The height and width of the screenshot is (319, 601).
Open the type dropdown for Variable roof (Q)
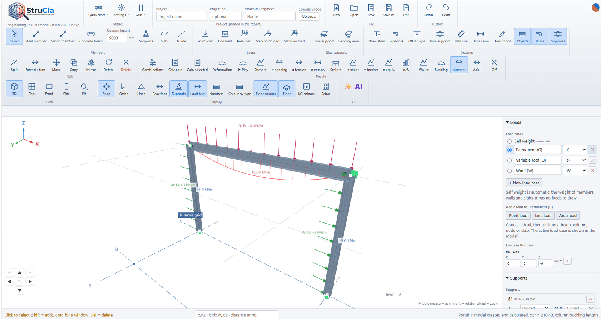(575, 160)
